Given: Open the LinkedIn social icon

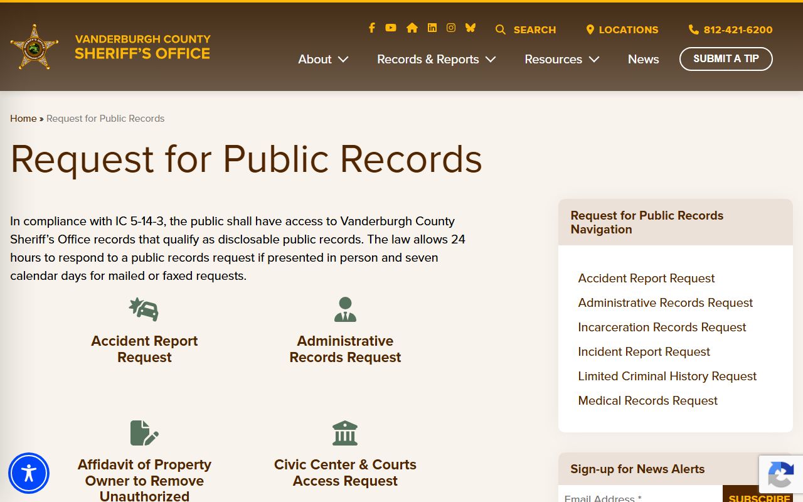Looking at the screenshot, I should click(x=432, y=28).
